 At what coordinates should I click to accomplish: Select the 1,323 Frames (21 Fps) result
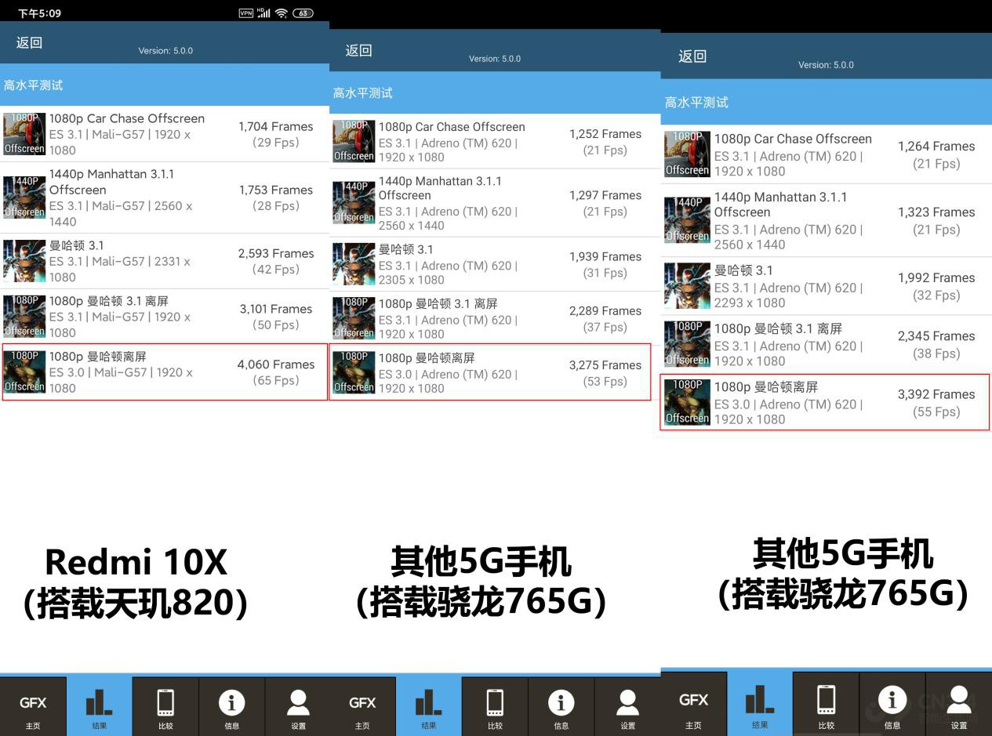[x=936, y=220]
